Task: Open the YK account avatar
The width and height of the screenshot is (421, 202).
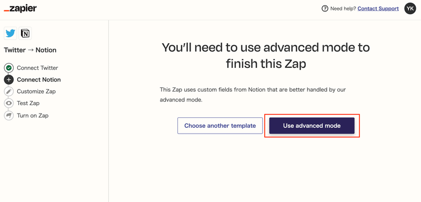Action: 410,8
